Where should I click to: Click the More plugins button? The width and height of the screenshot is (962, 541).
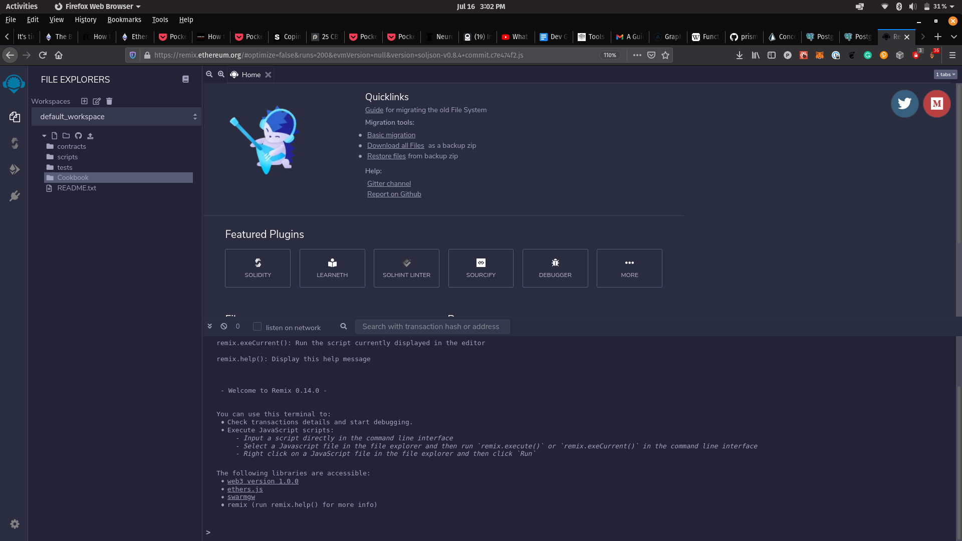click(x=629, y=267)
